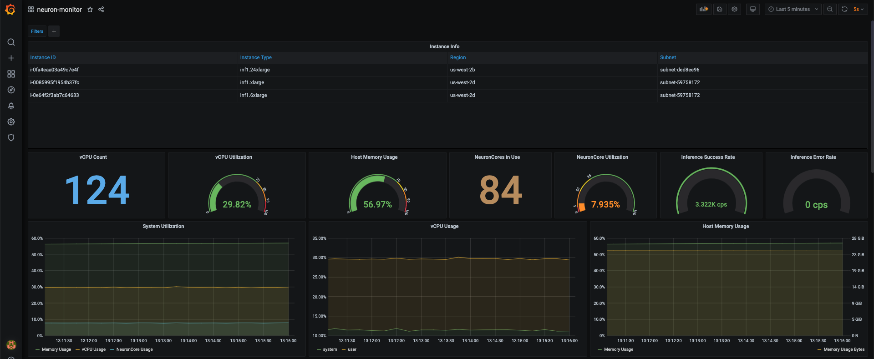Open vCPU Usage panel title menu
874x359 pixels.
444,226
